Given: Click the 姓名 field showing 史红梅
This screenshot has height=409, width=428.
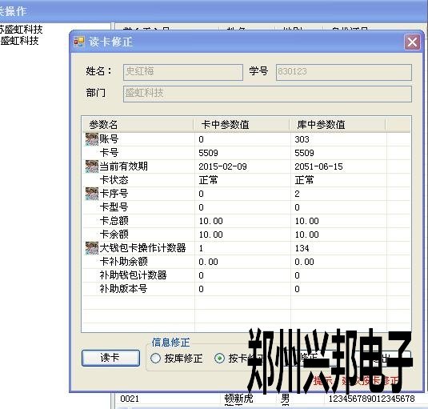Looking at the screenshot, I should coord(183,72).
